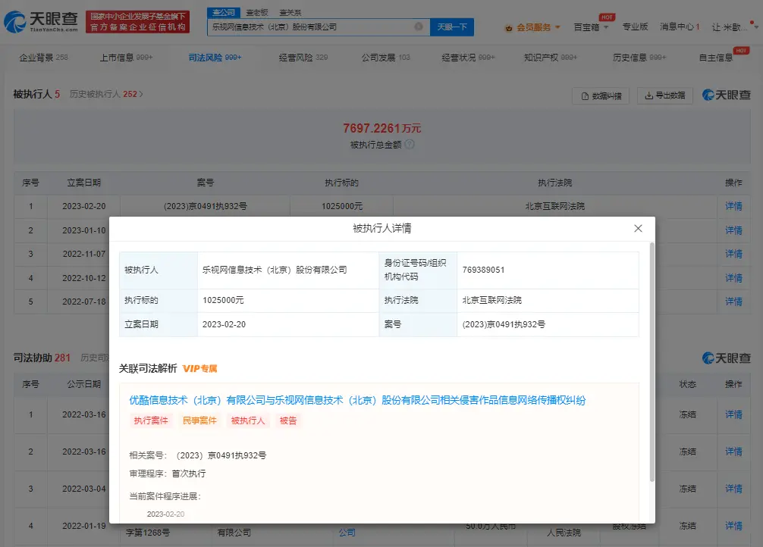The width and height of the screenshot is (763, 547).
Task: Switch to the 企业背景 tab
Action: [x=43, y=58]
